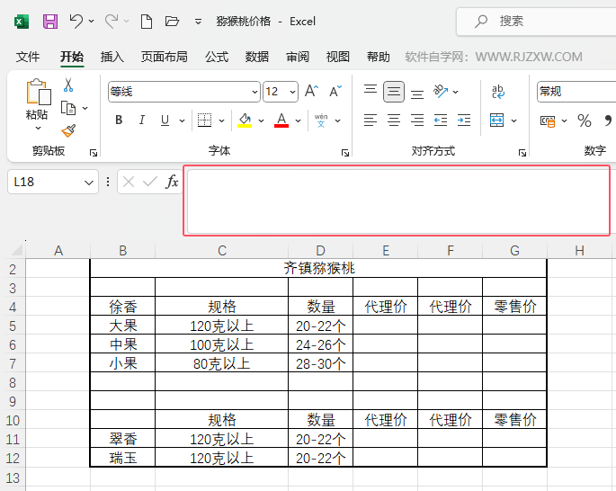Apply the red font color A
The image size is (616, 491).
(x=281, y=121)
